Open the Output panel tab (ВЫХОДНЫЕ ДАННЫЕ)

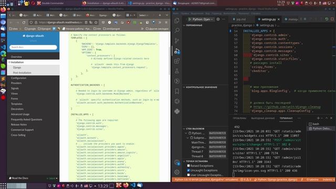click(x=262, y=118)
